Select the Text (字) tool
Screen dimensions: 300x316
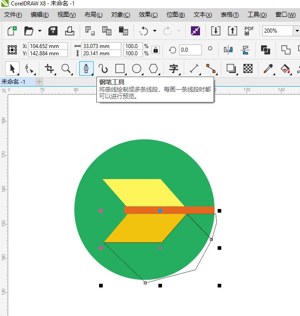pos(173,69)
